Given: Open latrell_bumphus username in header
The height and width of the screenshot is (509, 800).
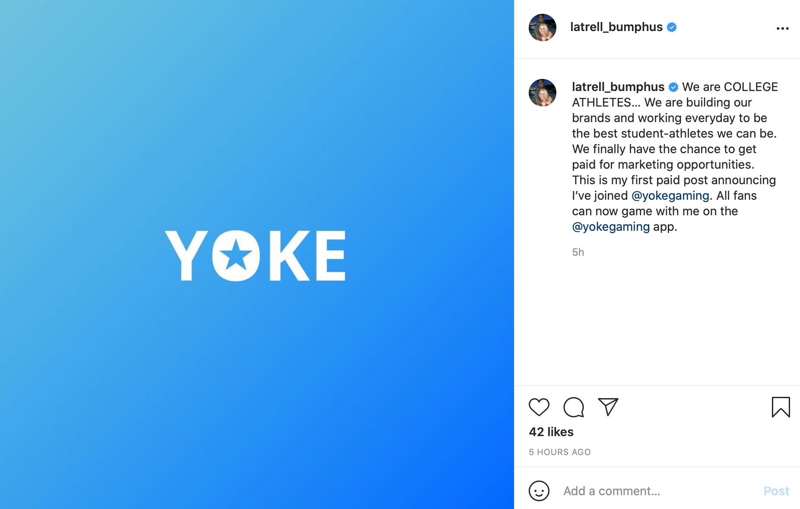Looking at the screenshot, I should tap(616, 27).
